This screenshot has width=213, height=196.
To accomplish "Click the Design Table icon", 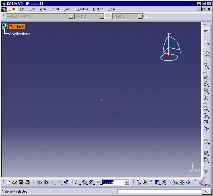I will tap(158, 182).
